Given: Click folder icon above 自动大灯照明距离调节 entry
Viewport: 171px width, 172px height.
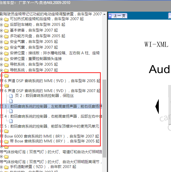Looking at the screenshot, I should (6, 157).
